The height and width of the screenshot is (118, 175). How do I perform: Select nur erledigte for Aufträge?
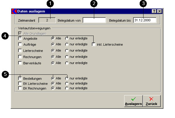click(x=67, y=44)
